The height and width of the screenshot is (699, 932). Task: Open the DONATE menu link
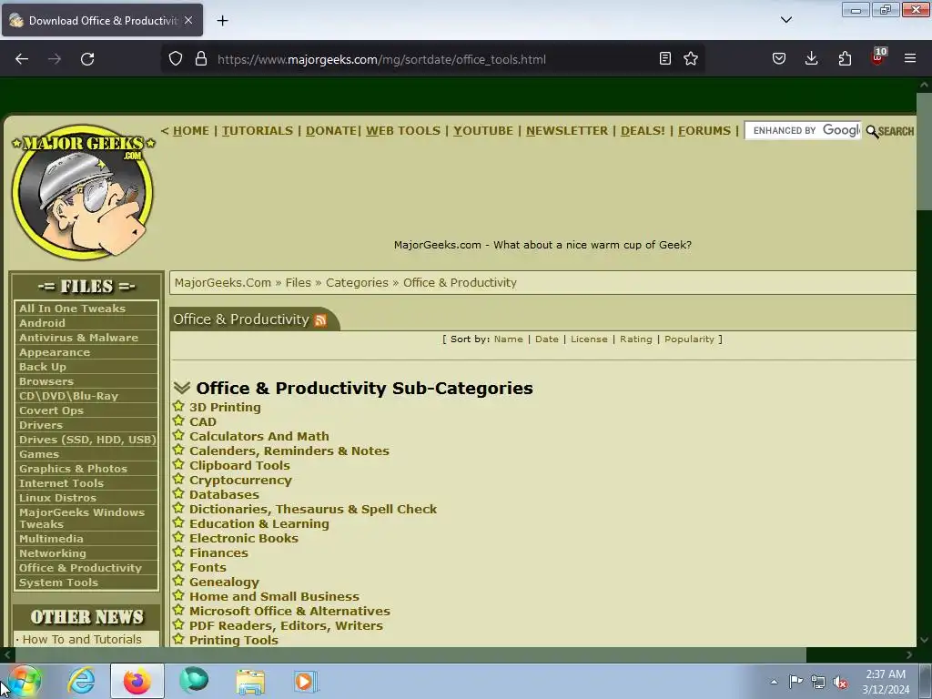[x=331, y=131]
